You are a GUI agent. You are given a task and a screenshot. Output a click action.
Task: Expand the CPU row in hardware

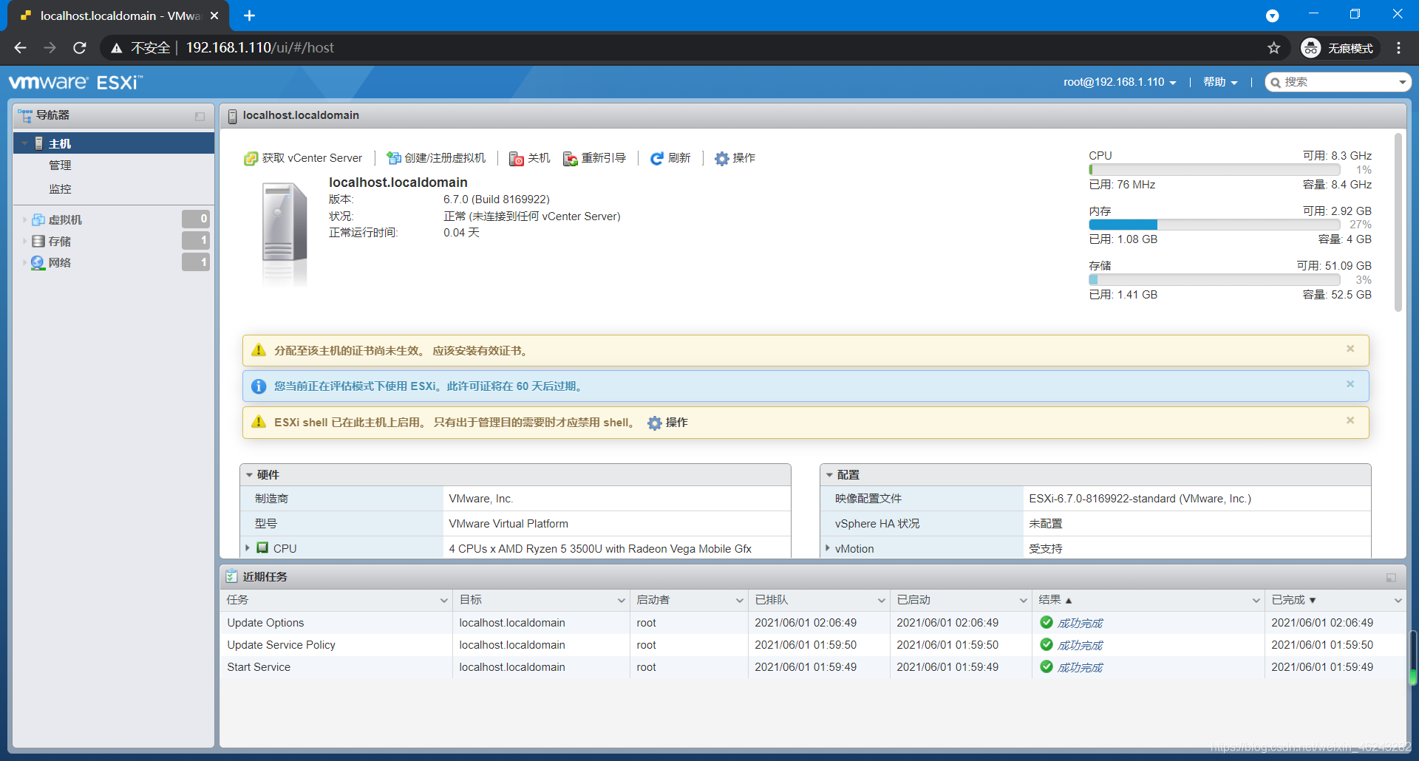(x=247, y=548)
